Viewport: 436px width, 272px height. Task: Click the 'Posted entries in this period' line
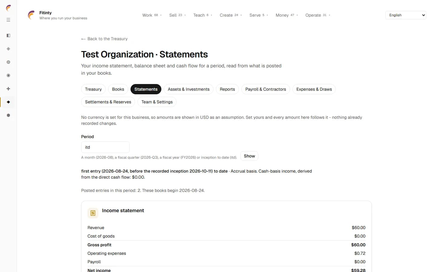point(143,190)
